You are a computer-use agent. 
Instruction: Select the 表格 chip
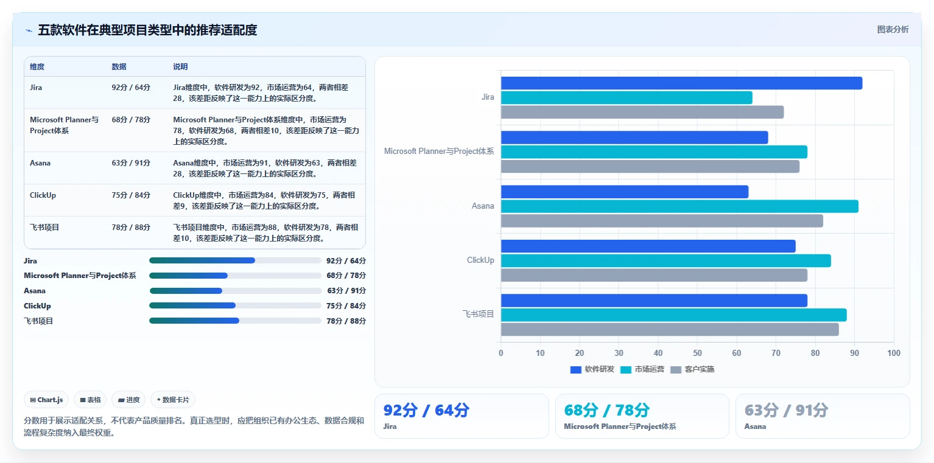(x=90, y=400)
